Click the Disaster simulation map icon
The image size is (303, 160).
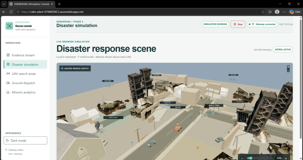[x=8, y=64]
